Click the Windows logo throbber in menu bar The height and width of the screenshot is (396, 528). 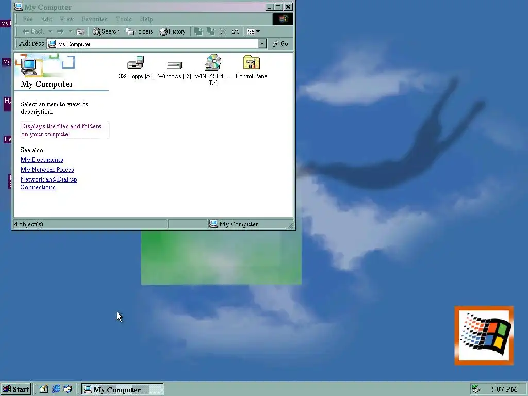click(x=283, y=19)
